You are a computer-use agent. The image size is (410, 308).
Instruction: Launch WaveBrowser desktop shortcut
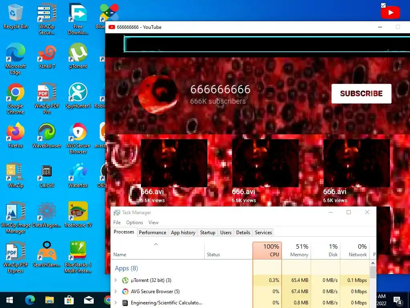pyautogui.click(x=46, y=136)
